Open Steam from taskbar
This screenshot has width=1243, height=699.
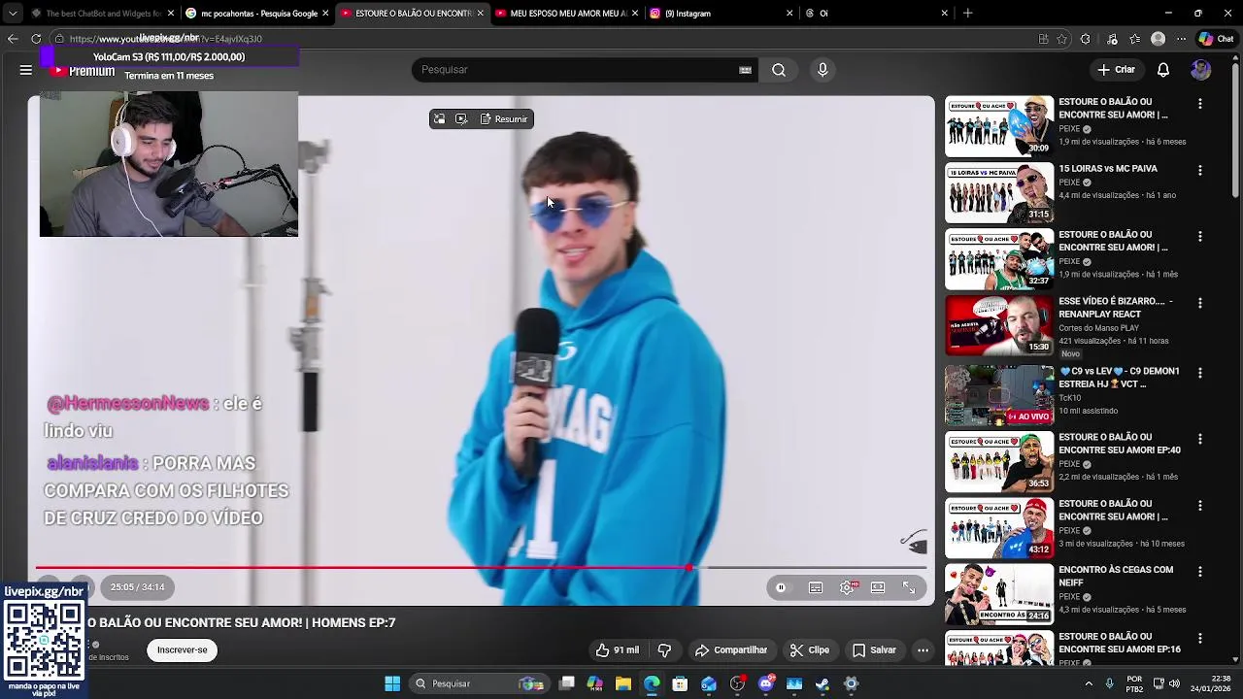823,683
